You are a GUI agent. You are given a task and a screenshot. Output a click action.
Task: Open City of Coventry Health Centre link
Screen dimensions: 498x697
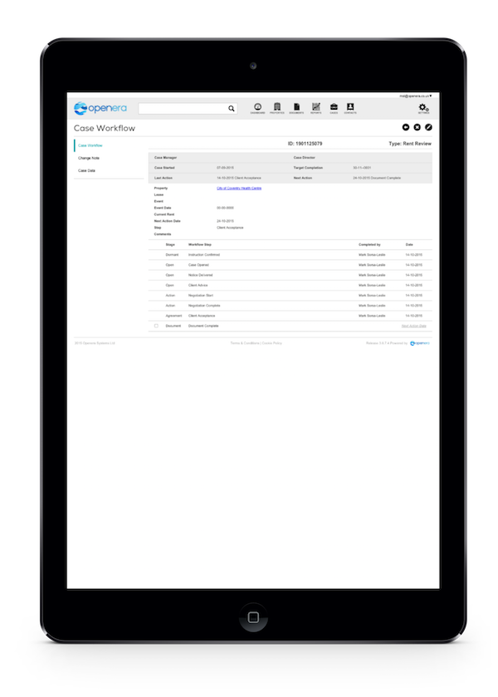click(239, 188)
